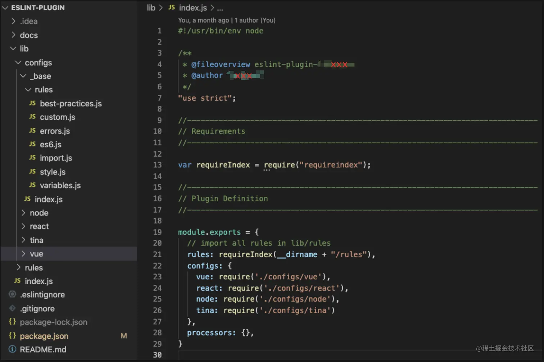Click the index.js breadcrumb item
This screenshot has width=544, height=362.
coord(193,8)
